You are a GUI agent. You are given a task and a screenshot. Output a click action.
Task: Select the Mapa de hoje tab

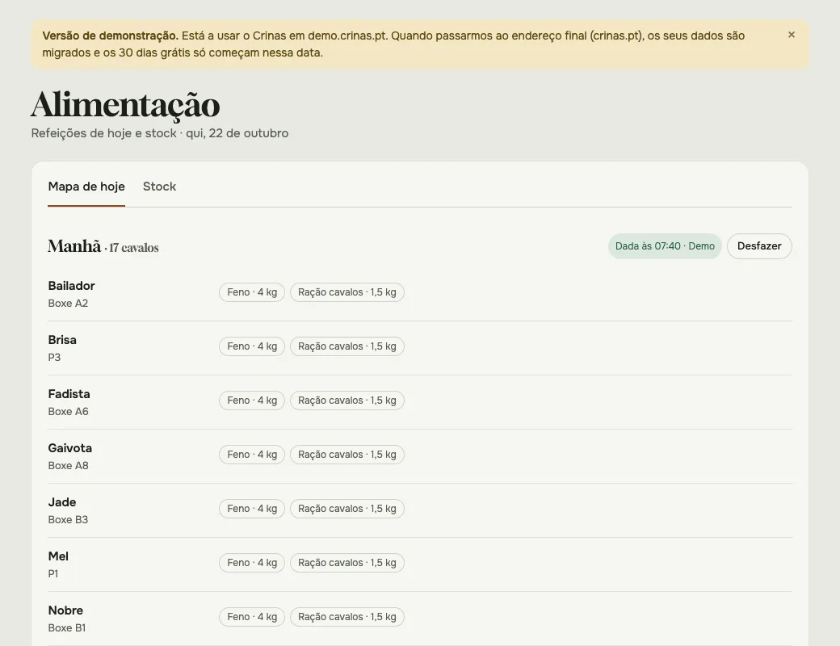[x=86, y=187]
